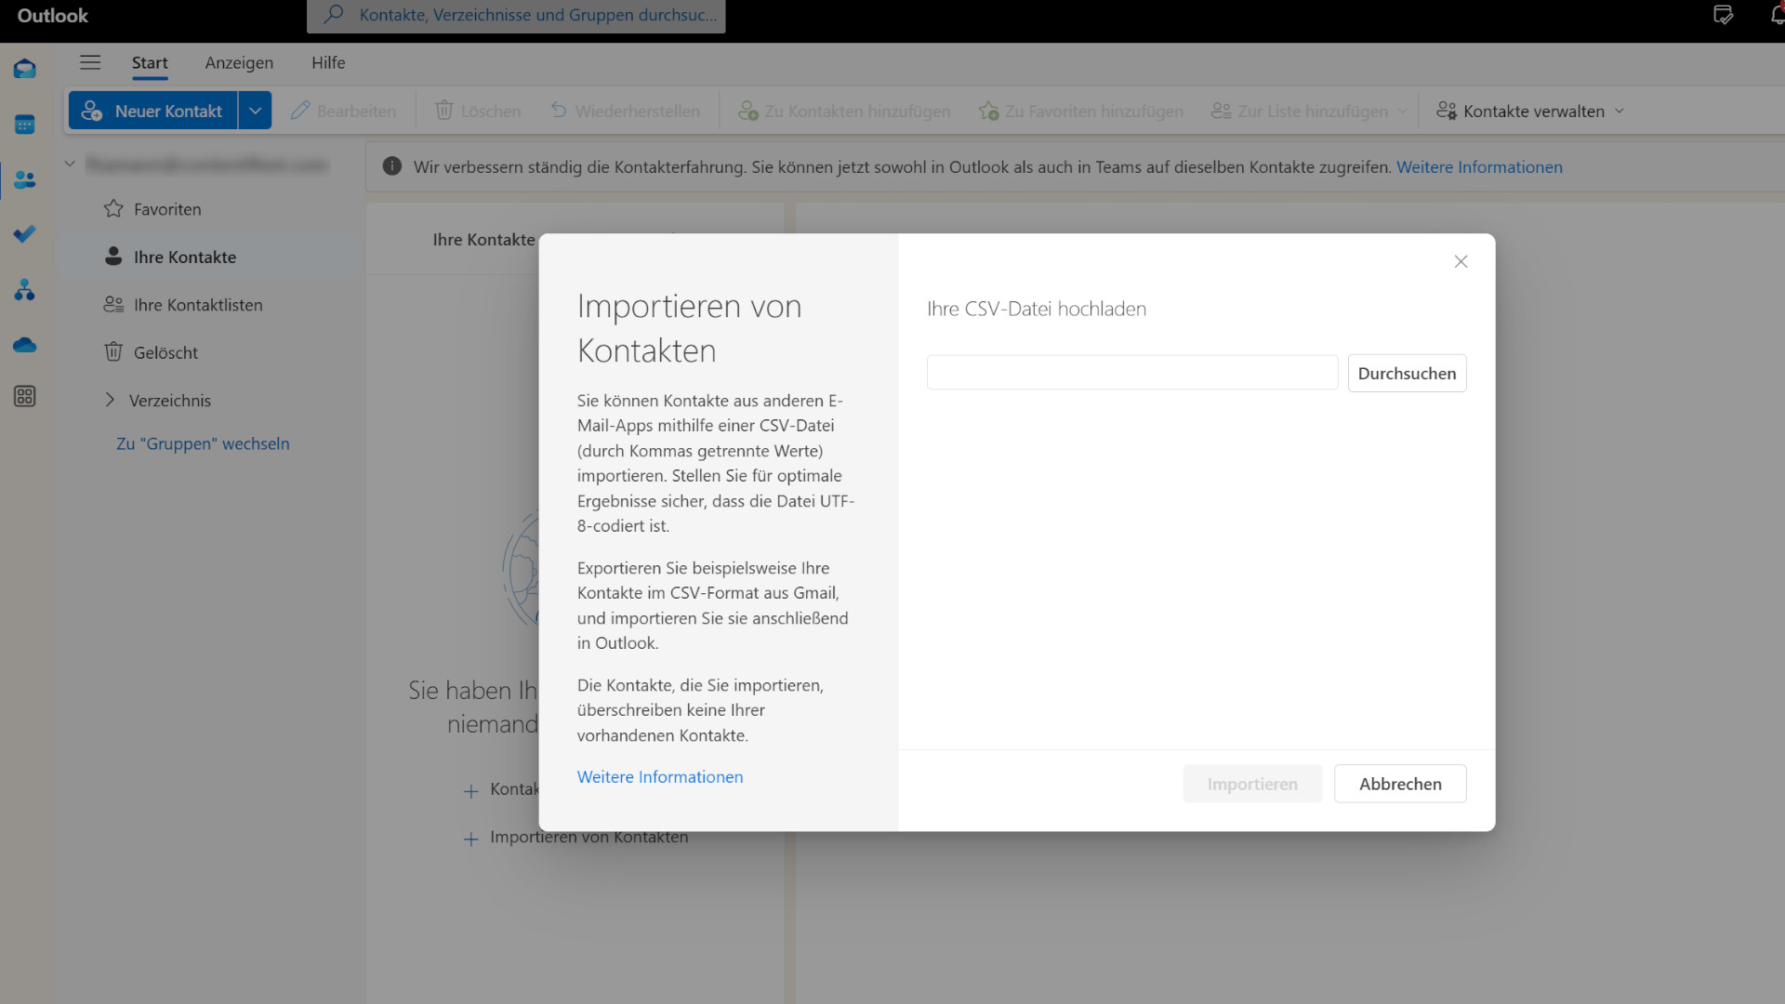Click Weitere Informationen link in banner
Image resolution: width=1785 pixels, height=1004 pixels.
pos(1479,166)
